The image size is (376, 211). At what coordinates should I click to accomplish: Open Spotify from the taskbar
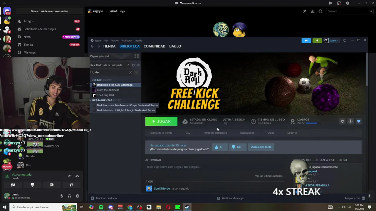pyautogui.click(x=101, y=207)
